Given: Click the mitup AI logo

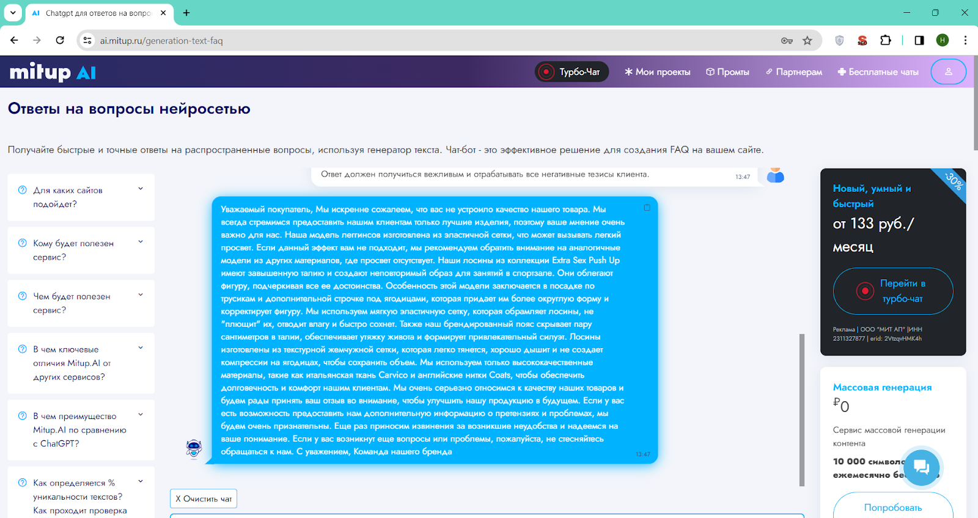Looking at the screenshot, I should coord(53,72).
